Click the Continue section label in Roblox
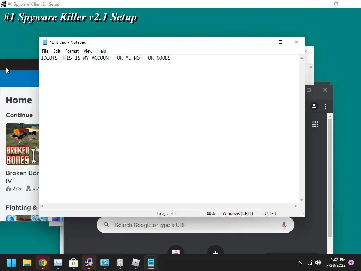 (19, 115)
